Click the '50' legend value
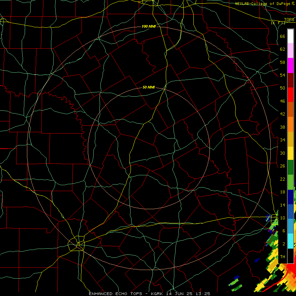Screen dimensions: 296x296 click(x=283, y=88)
